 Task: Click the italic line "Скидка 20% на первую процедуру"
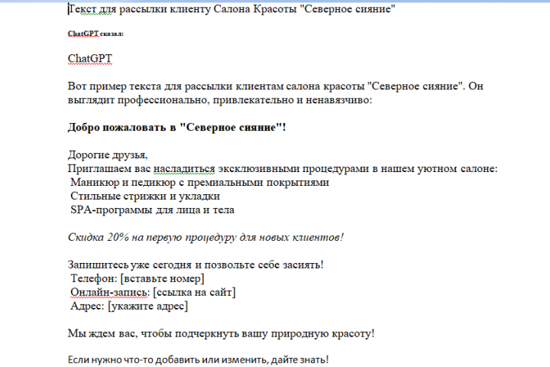(205, 238)
